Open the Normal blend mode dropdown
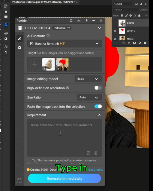 tap(125, 10)
